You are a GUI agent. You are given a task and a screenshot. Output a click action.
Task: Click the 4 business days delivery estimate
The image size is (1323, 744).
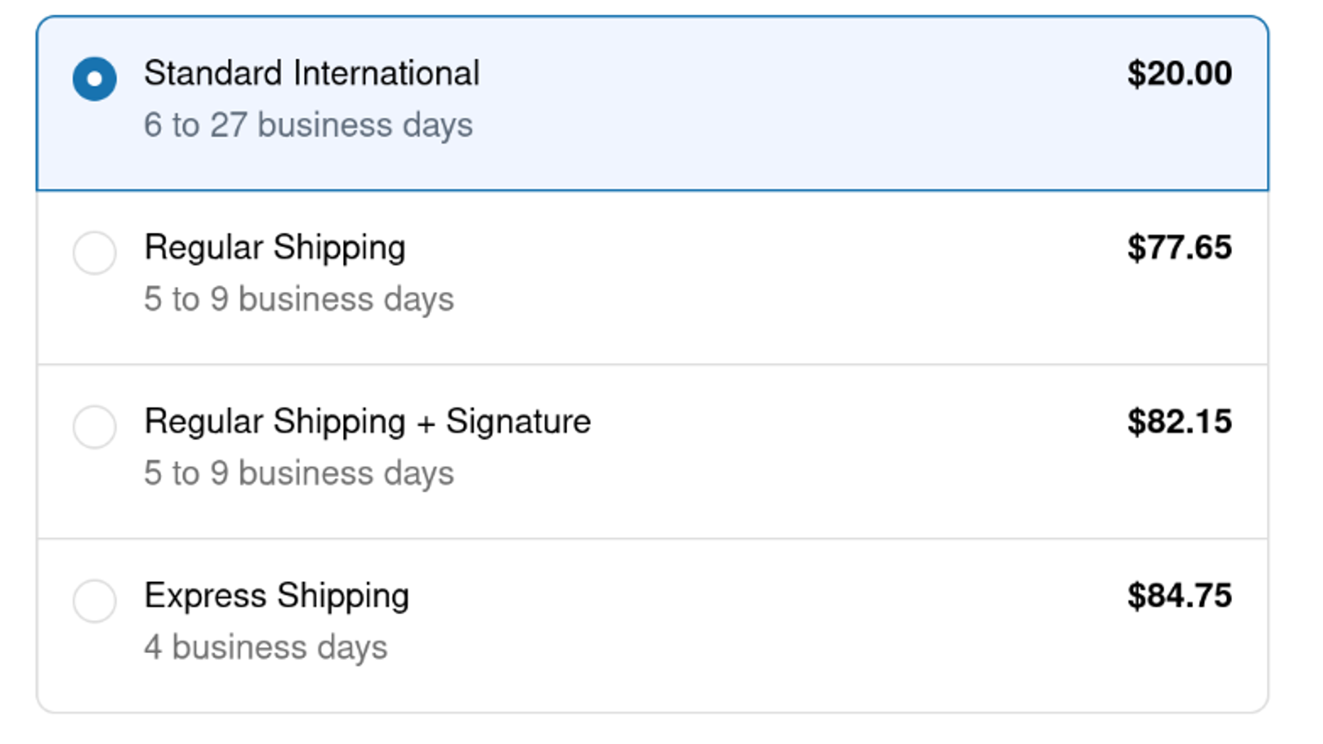[265, 646]
